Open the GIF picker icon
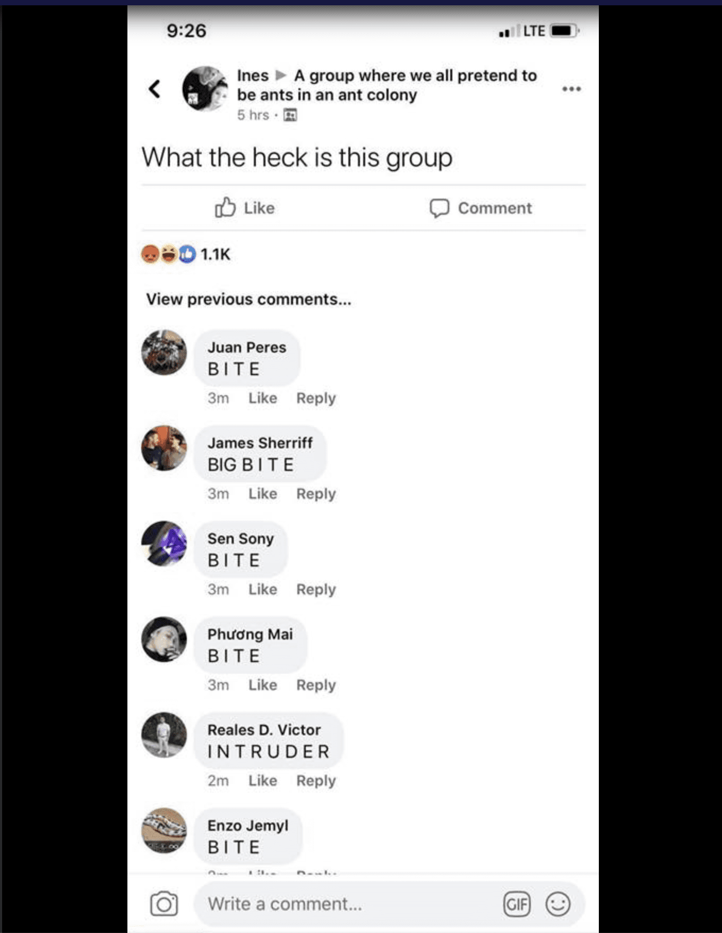This screenshot has height=933, width=722. (x=517, y=904)
